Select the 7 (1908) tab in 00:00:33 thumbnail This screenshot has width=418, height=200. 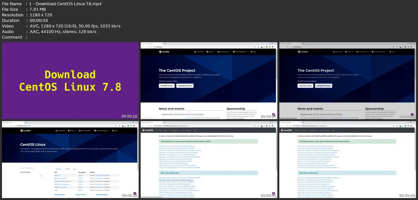(x=67, y=169)
